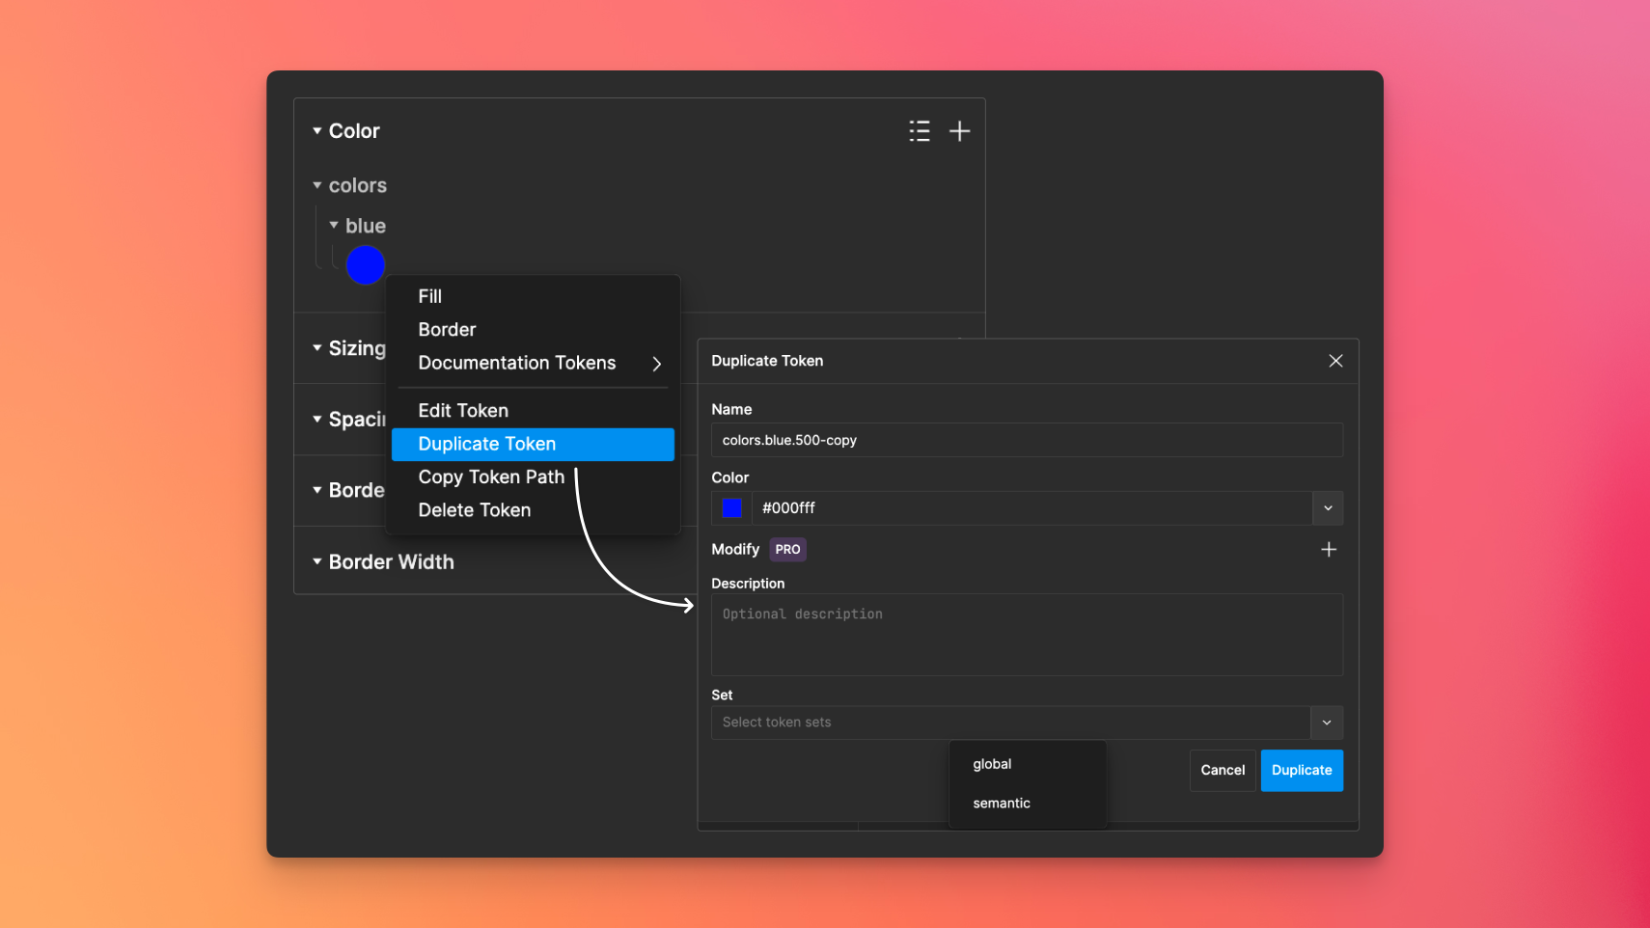Screen dimensions: 1650x928
Task: Collapse the Color section triangle
Action: tap(316, 130)
